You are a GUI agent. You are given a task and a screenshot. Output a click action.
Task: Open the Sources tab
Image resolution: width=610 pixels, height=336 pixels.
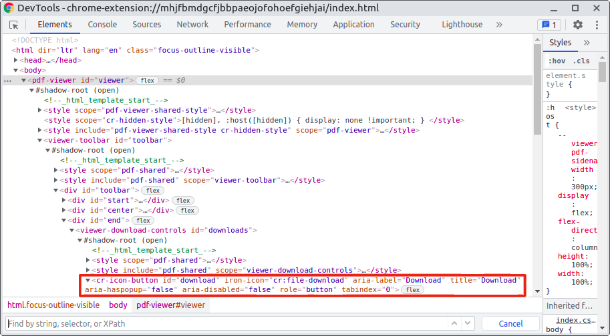(147, 25)
